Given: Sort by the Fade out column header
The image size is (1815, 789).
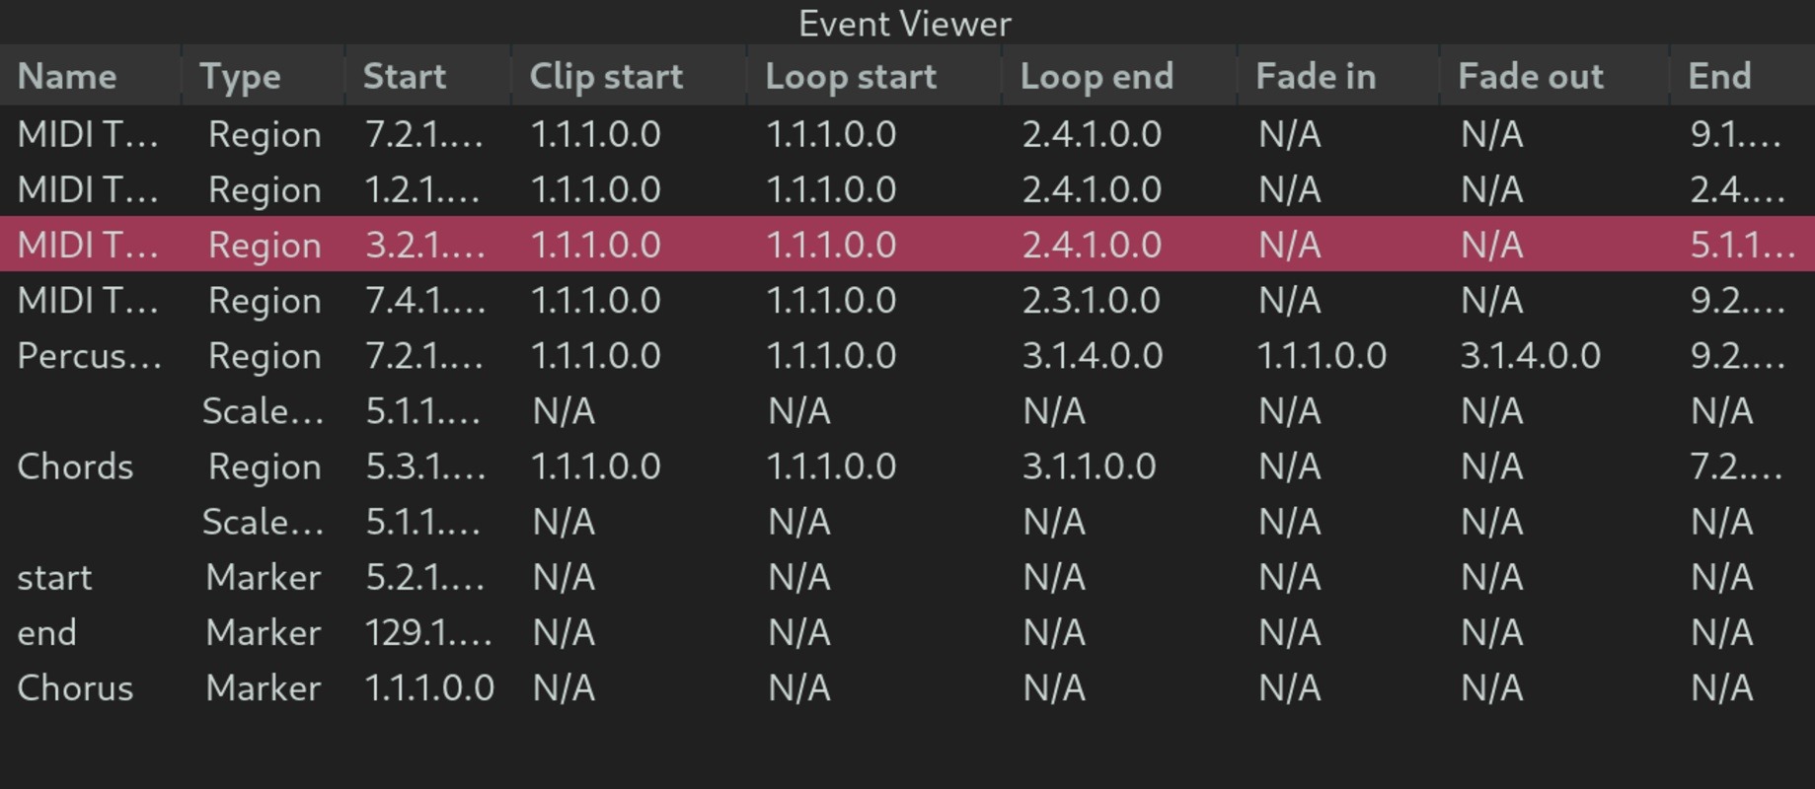Looking at the screenshot, I should tap(1554, 76).
